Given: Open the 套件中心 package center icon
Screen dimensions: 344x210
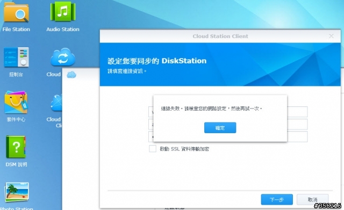Looking at the screenshot, I should [x=16, y=103].
